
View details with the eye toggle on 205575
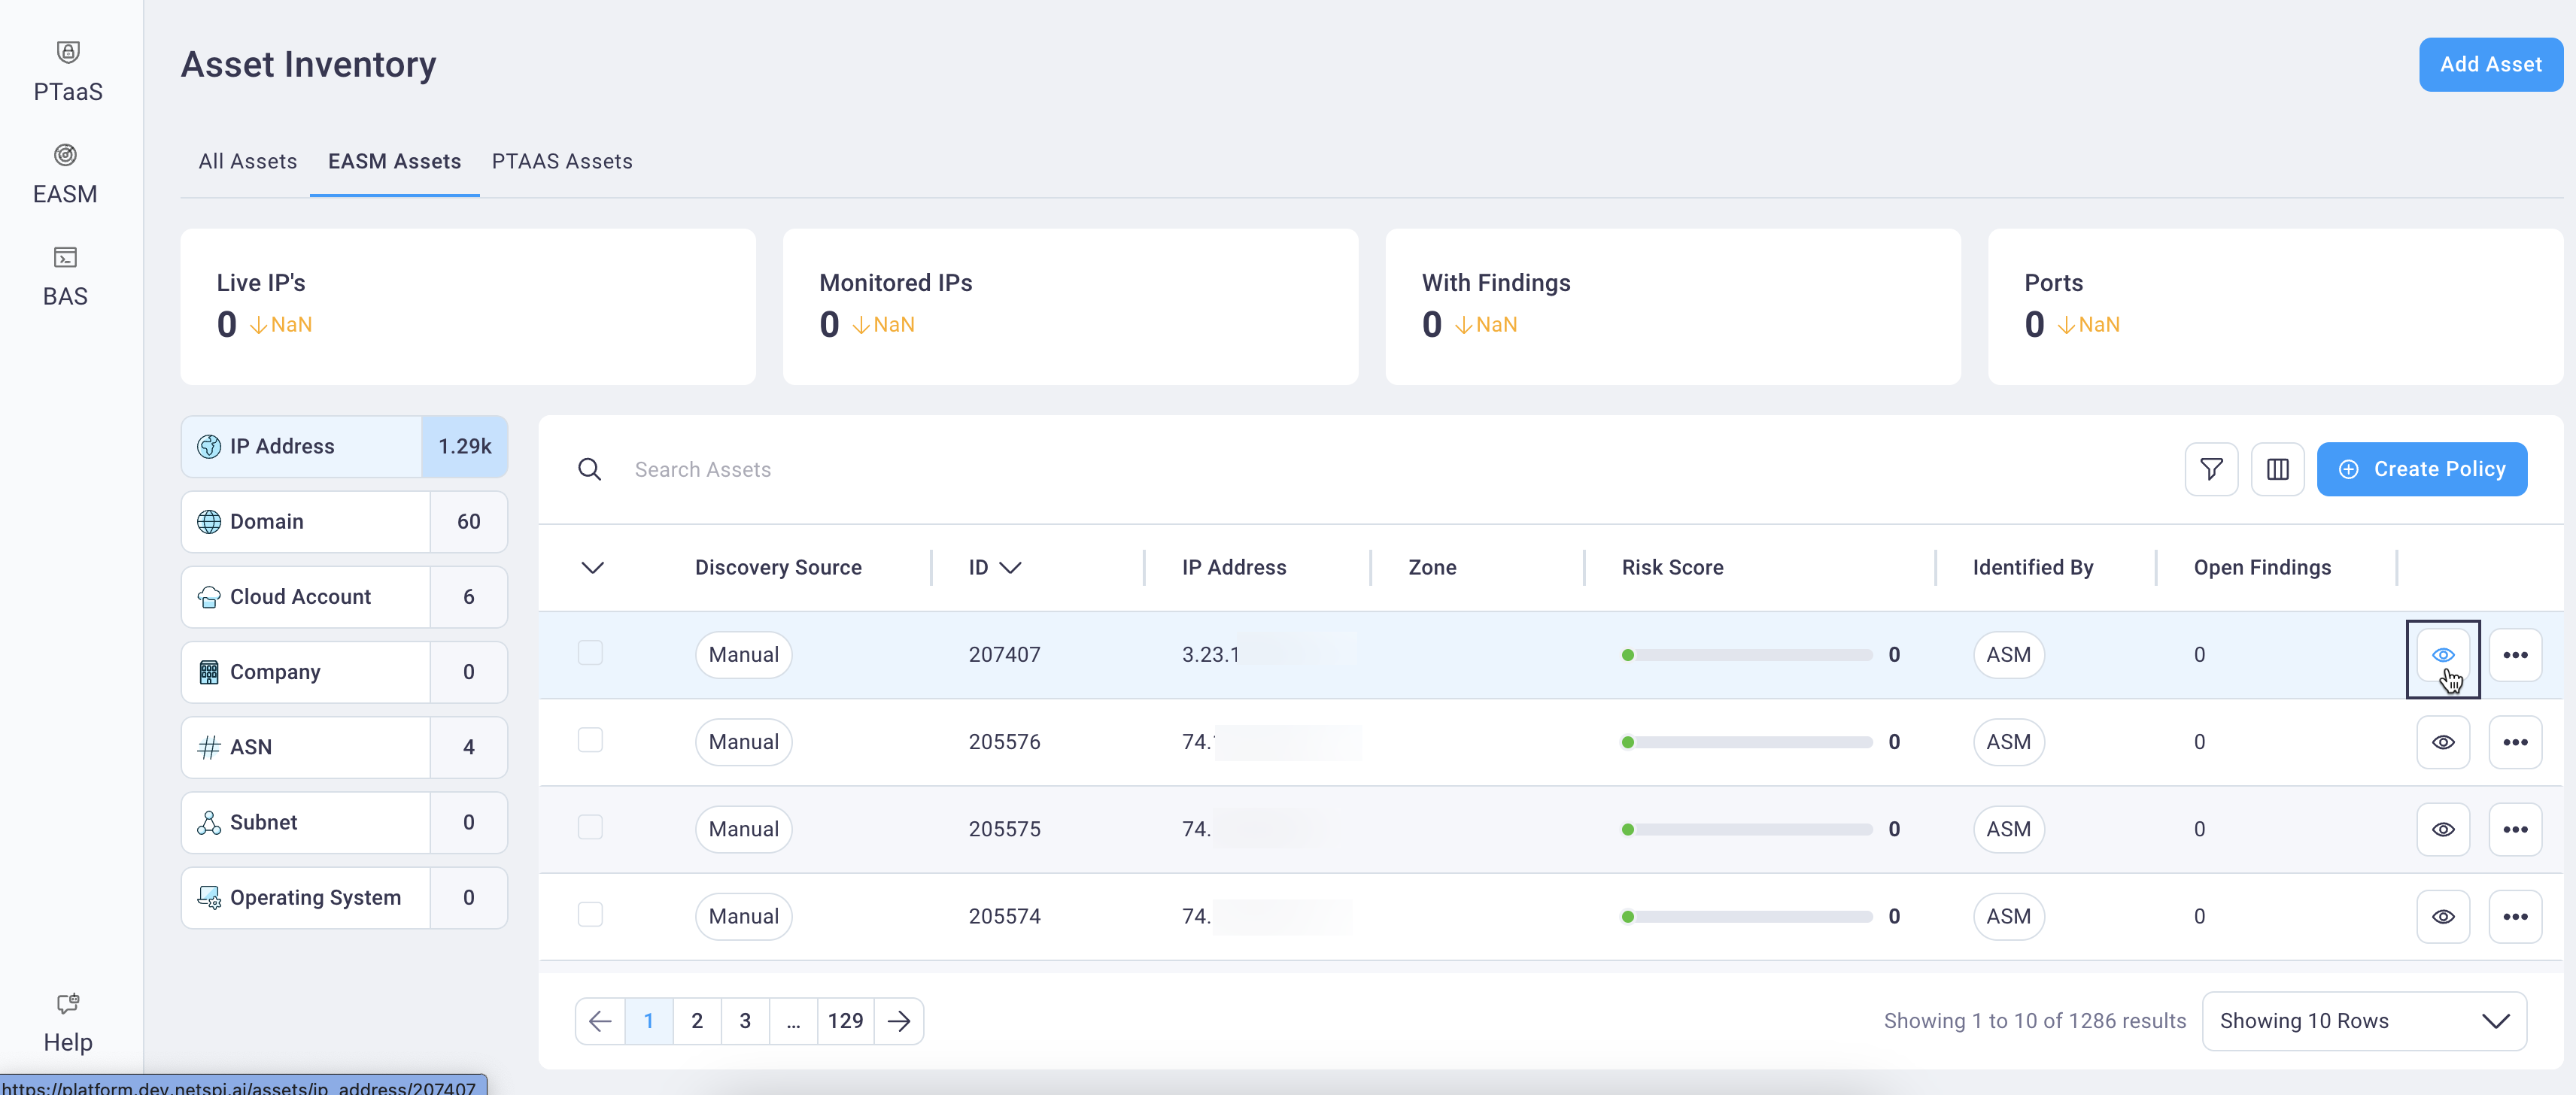click(2444, 829)
